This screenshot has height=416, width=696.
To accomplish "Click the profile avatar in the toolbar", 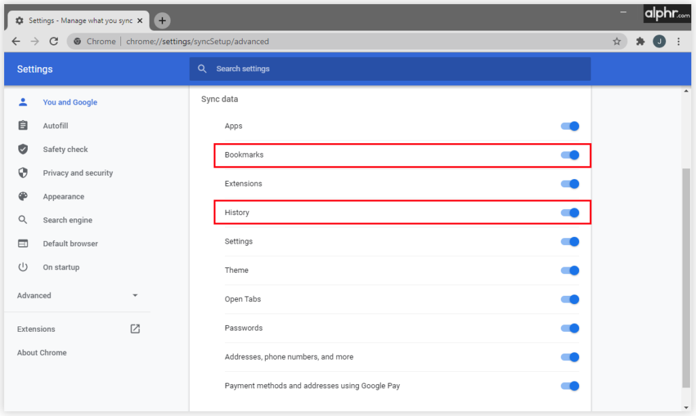I will [659, 41].
